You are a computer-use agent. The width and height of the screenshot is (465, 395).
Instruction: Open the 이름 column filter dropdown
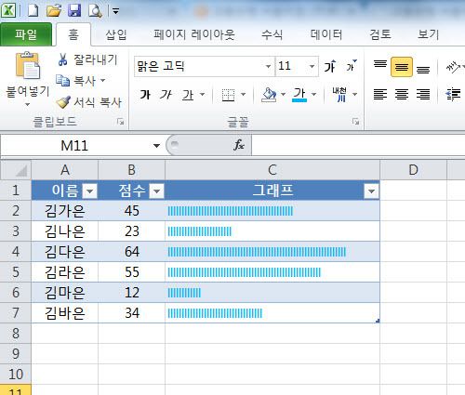[90, 191]
